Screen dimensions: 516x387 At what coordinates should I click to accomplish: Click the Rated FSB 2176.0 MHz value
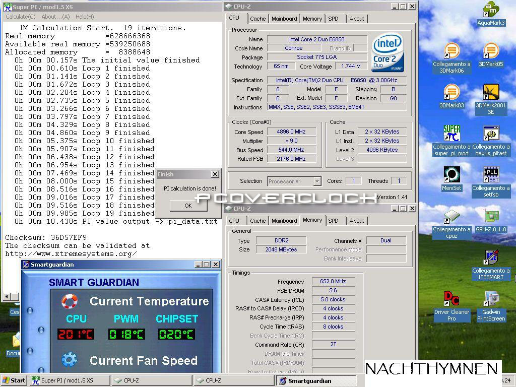291,159
